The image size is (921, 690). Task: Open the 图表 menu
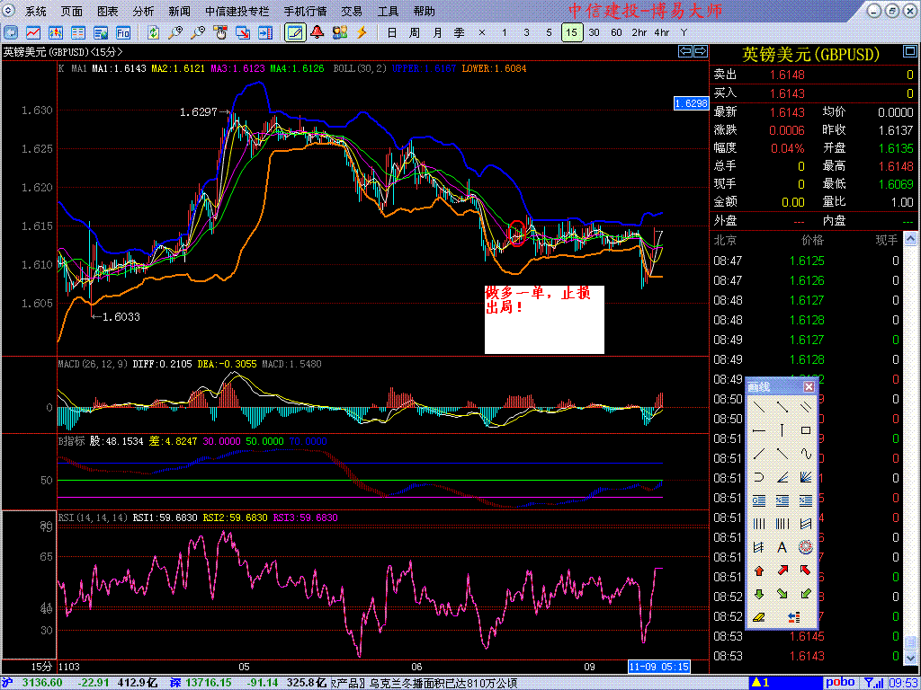point(108,11)
